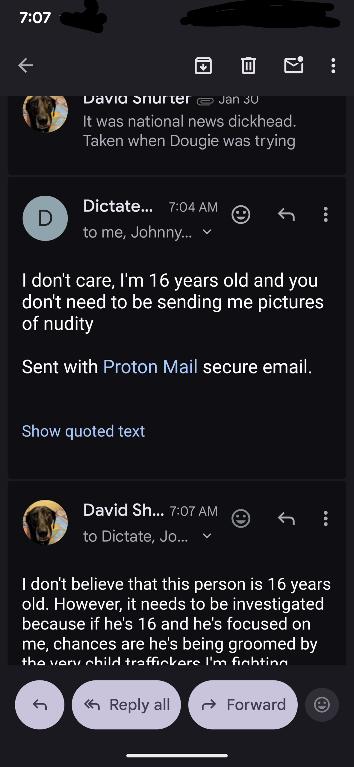
Task: Open more options for the 7:07 AM message
Action: click(x=326, y=518)
